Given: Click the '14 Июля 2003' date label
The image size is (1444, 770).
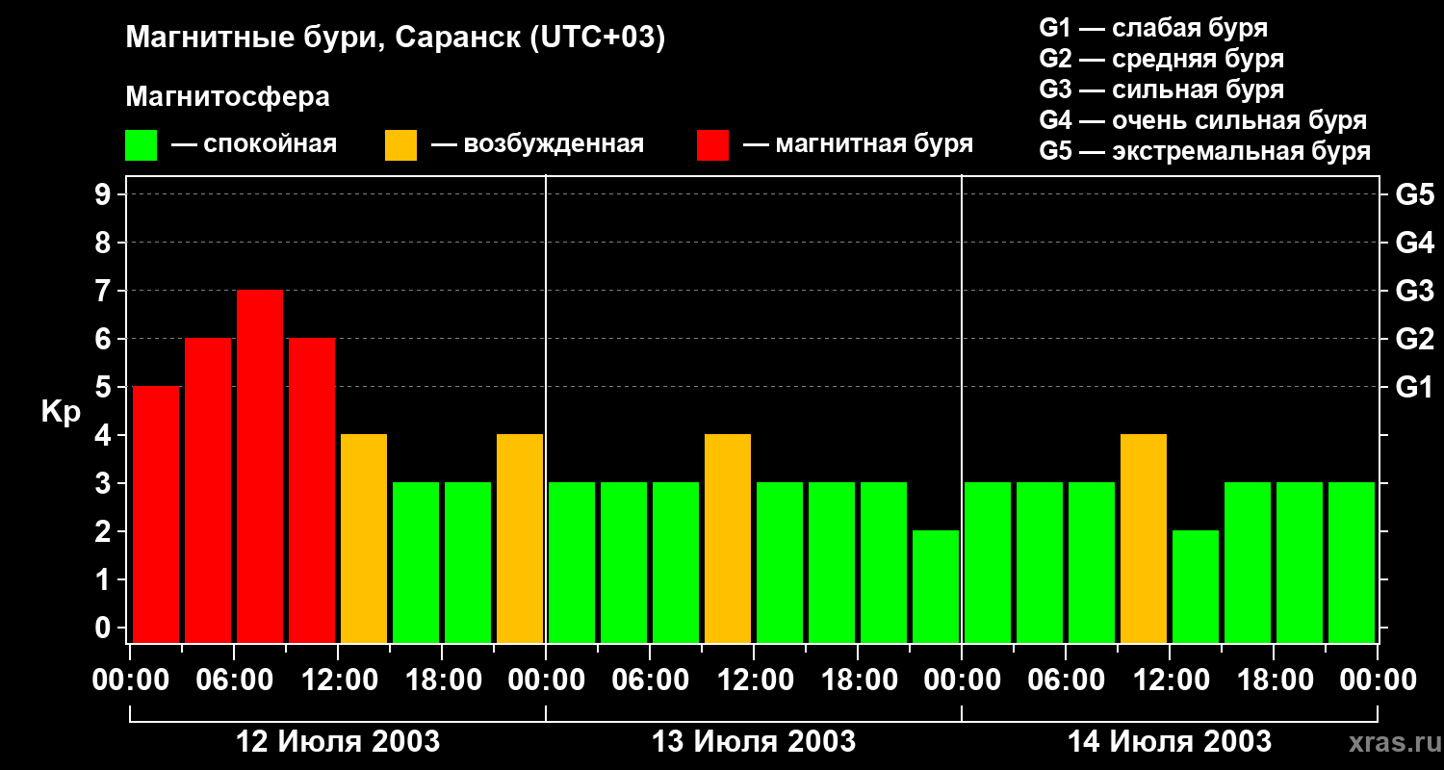Looking at the screenshot, I should click(x=1170, y=742).
